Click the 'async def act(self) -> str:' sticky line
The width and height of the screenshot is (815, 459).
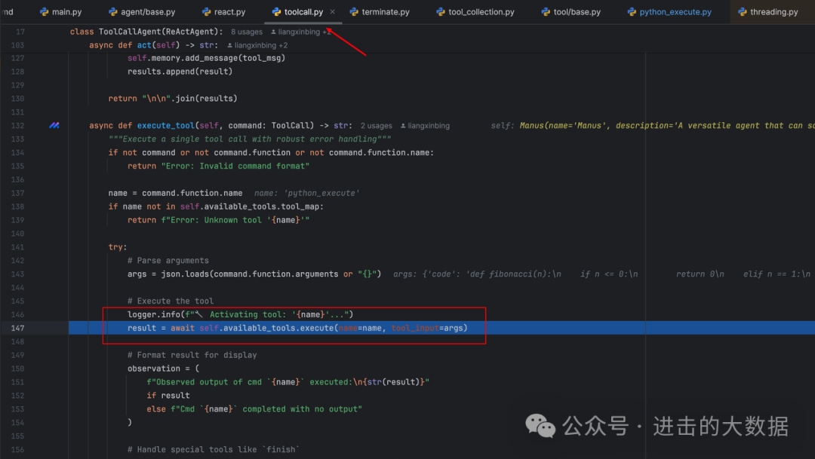pyautogui.click(x=153, y=45)
